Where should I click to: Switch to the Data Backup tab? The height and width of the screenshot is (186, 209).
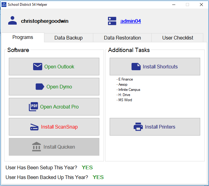coord(68,38)
